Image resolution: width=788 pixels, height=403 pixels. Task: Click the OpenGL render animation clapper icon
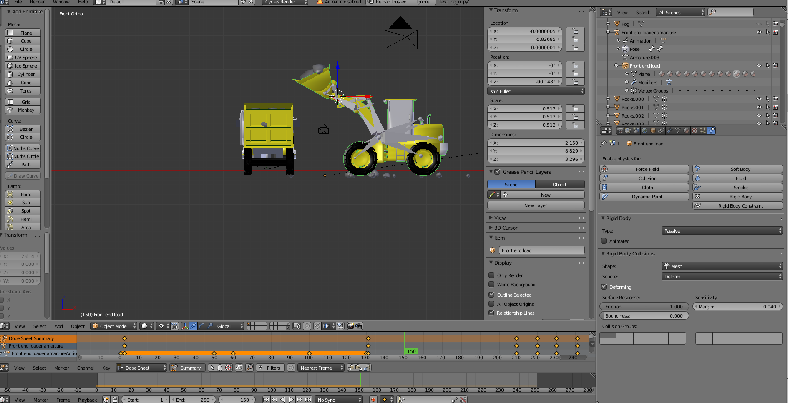359,326
